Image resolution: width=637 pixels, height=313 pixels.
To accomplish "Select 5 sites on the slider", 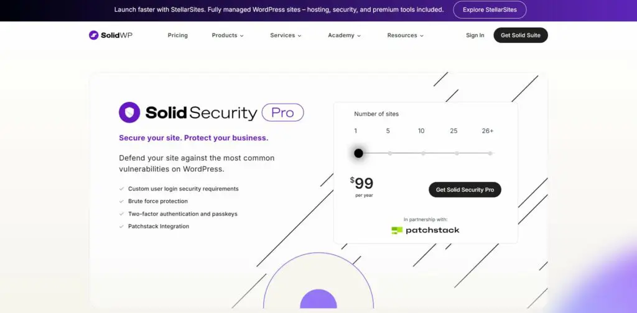I will (389, 153).
